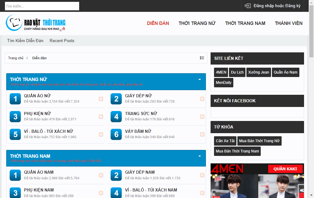Open Ví - Balô - Túi Xách Nam forum
The height and width of the screenshot is (198, 314).
pos(151,190)
